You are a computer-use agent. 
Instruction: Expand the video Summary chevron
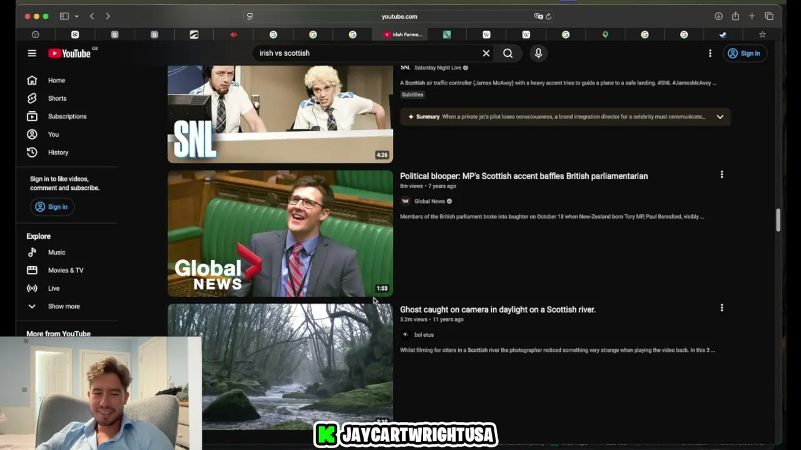coord(720,117)
